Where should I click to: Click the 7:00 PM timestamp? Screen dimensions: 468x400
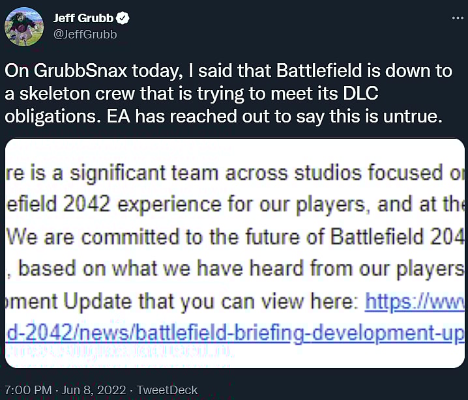point(27,390)
